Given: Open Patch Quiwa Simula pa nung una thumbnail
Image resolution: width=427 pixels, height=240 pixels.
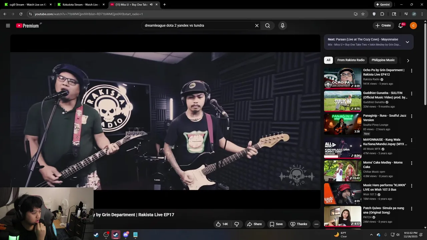Looking at the screenshot, I should click(x=343, y=216).
